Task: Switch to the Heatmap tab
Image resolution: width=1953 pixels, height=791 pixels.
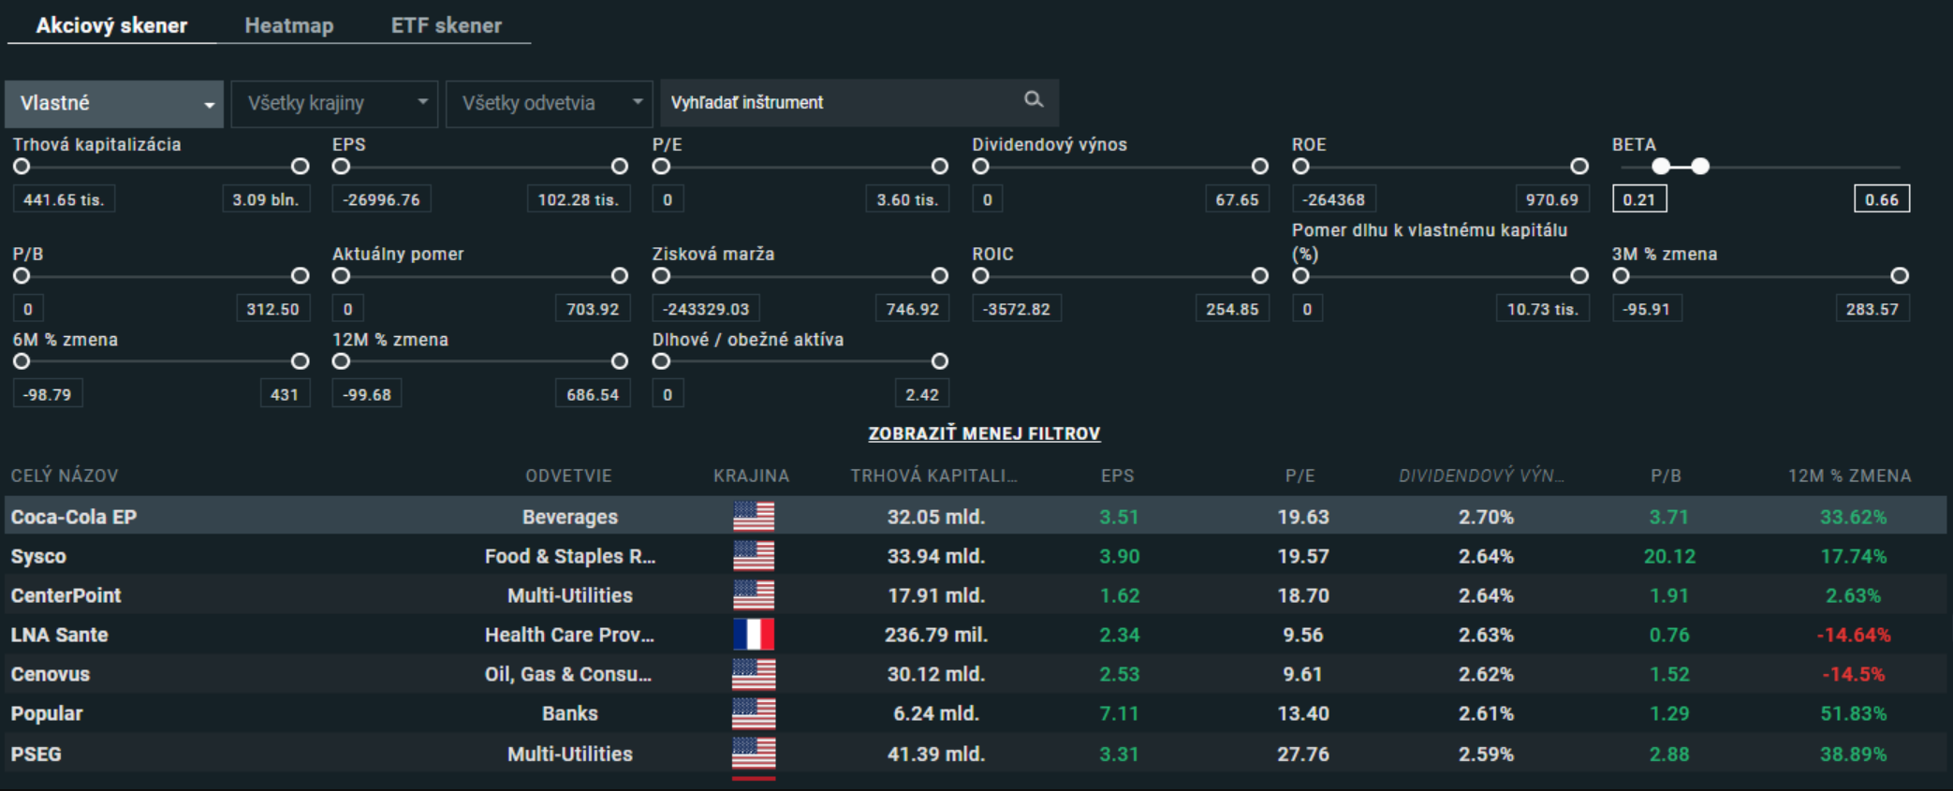Action: click(x=288, y=25)
